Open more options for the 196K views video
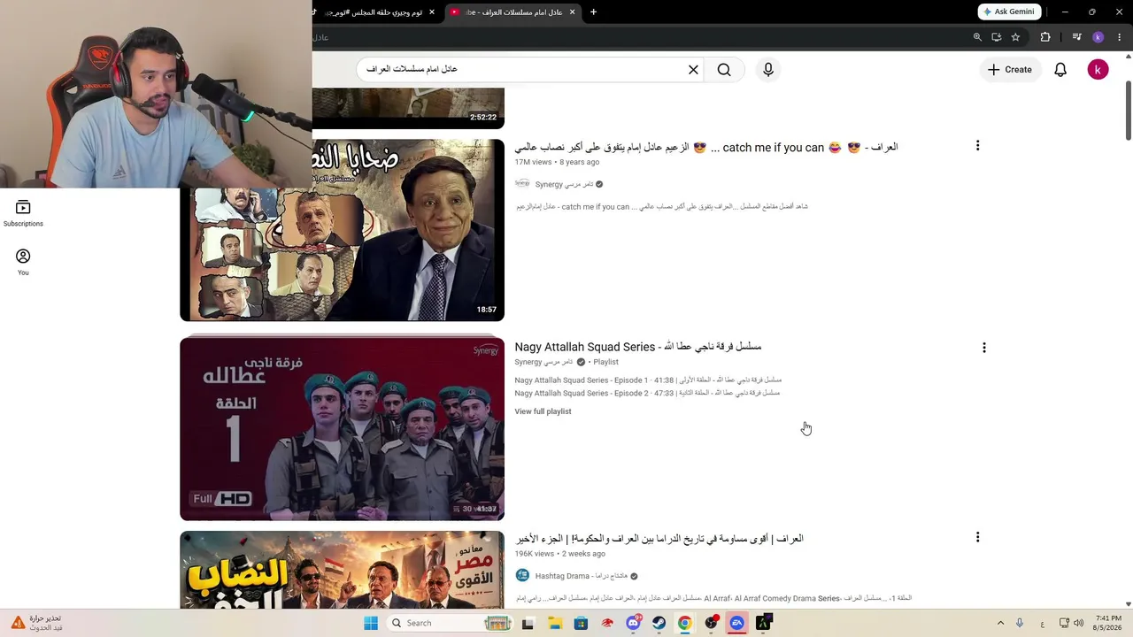The width and height of the screenshot is (1133, 637). coord(977,537)
